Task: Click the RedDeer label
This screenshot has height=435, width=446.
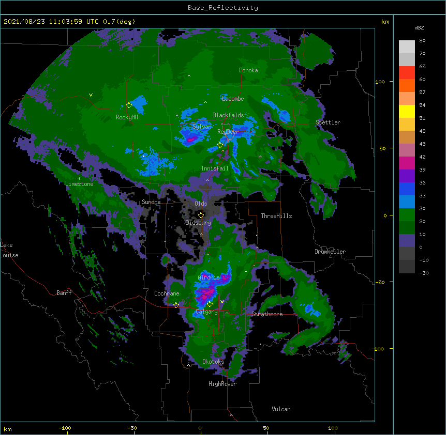Action: click(228, 132)
